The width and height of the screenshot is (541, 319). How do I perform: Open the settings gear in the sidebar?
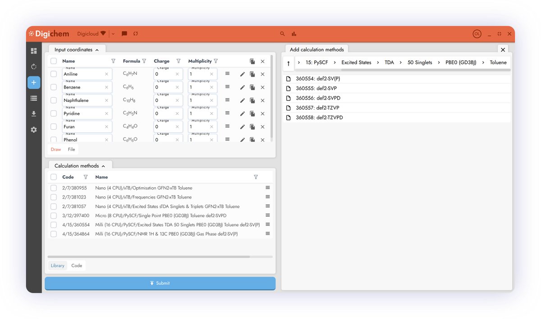click(34, 130)
